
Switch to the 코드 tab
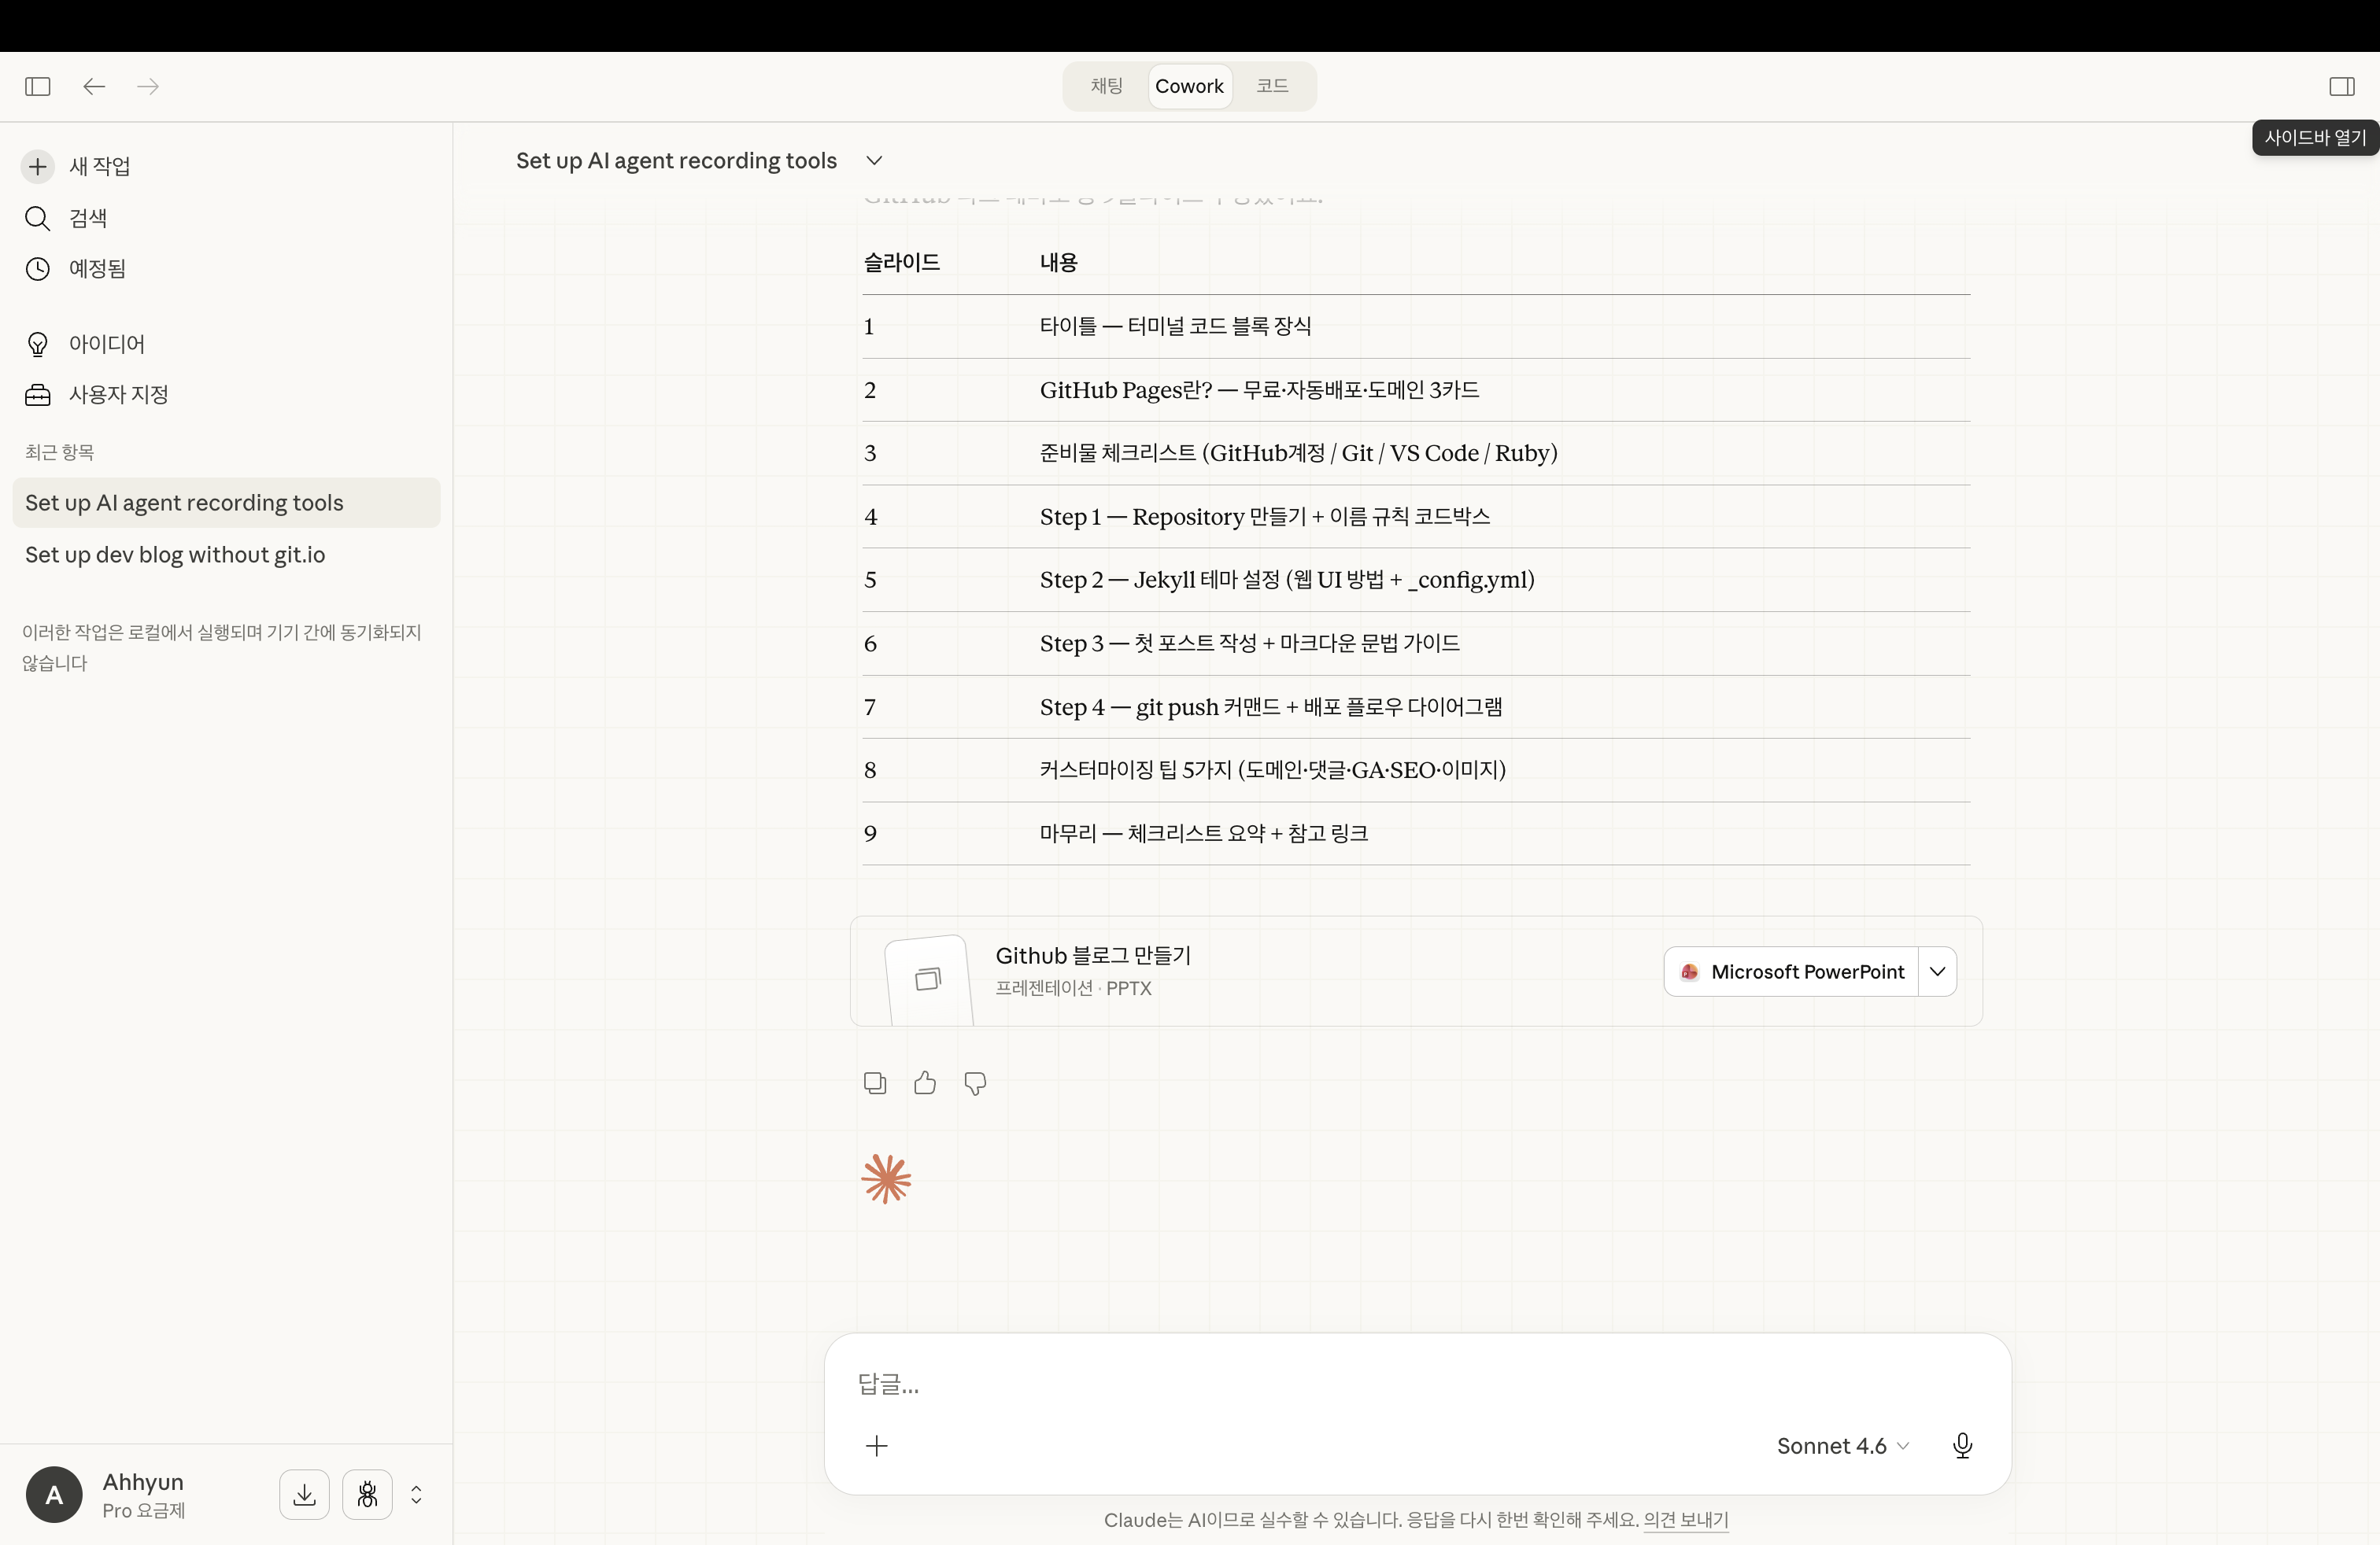(x=1272, y=86)
